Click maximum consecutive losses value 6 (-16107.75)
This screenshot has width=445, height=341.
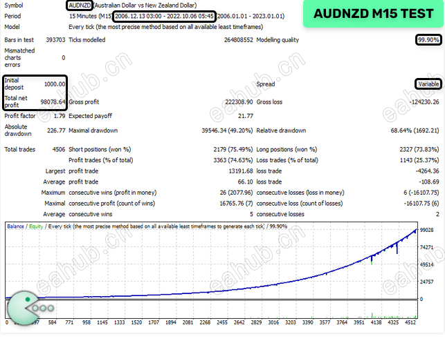(x=421, y=193)
